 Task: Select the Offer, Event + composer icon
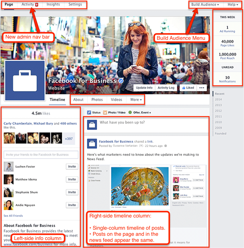tap(130, 112)
